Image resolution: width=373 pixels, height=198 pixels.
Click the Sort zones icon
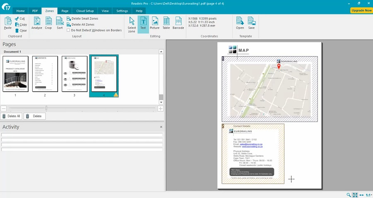pos(60,23)
